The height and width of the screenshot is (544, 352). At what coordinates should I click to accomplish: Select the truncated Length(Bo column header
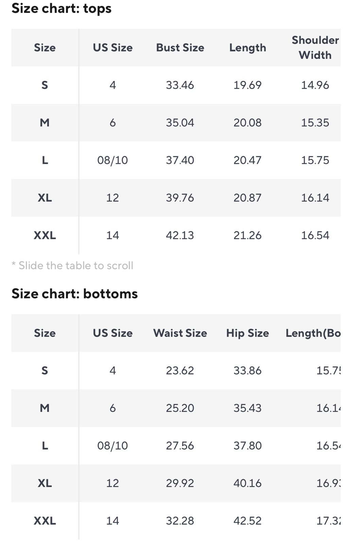click(313, 333)
